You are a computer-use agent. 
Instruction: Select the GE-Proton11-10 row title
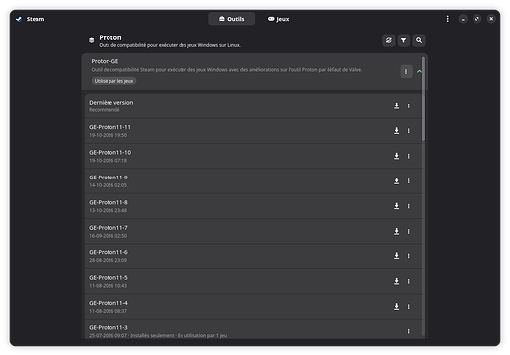(x=110, y=152)
